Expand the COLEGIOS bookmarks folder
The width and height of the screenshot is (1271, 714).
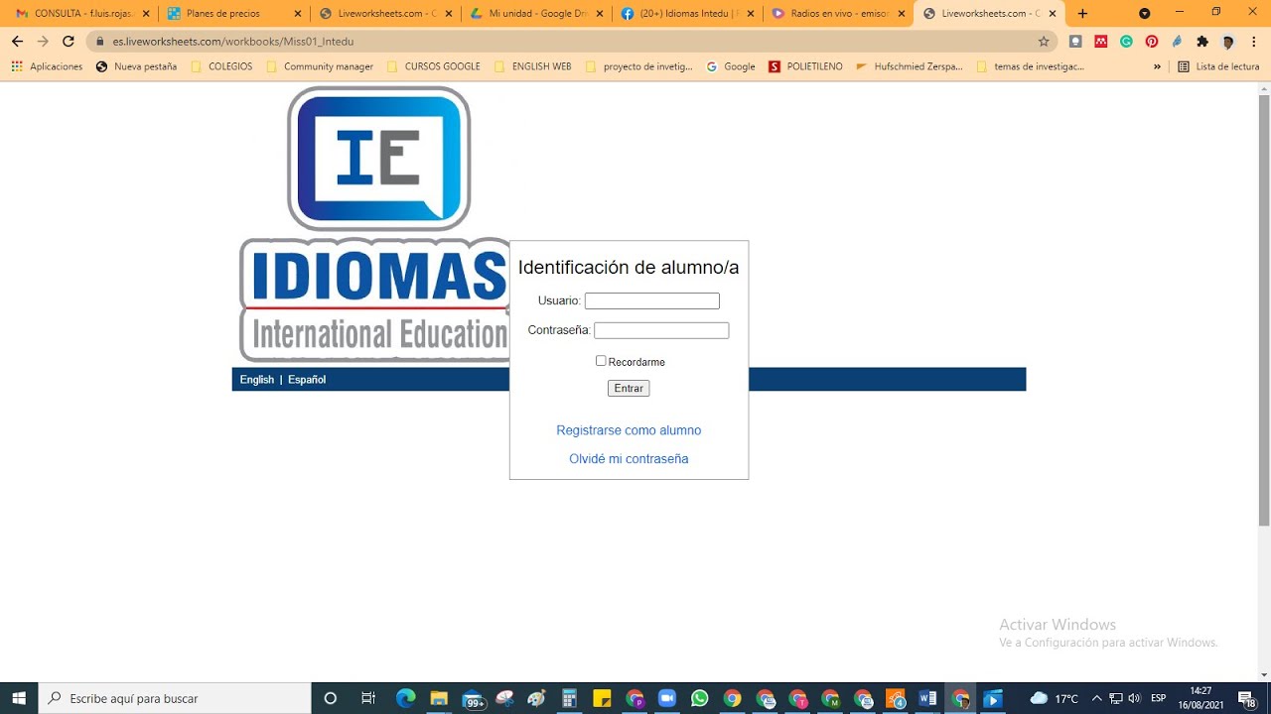[220, 66]
